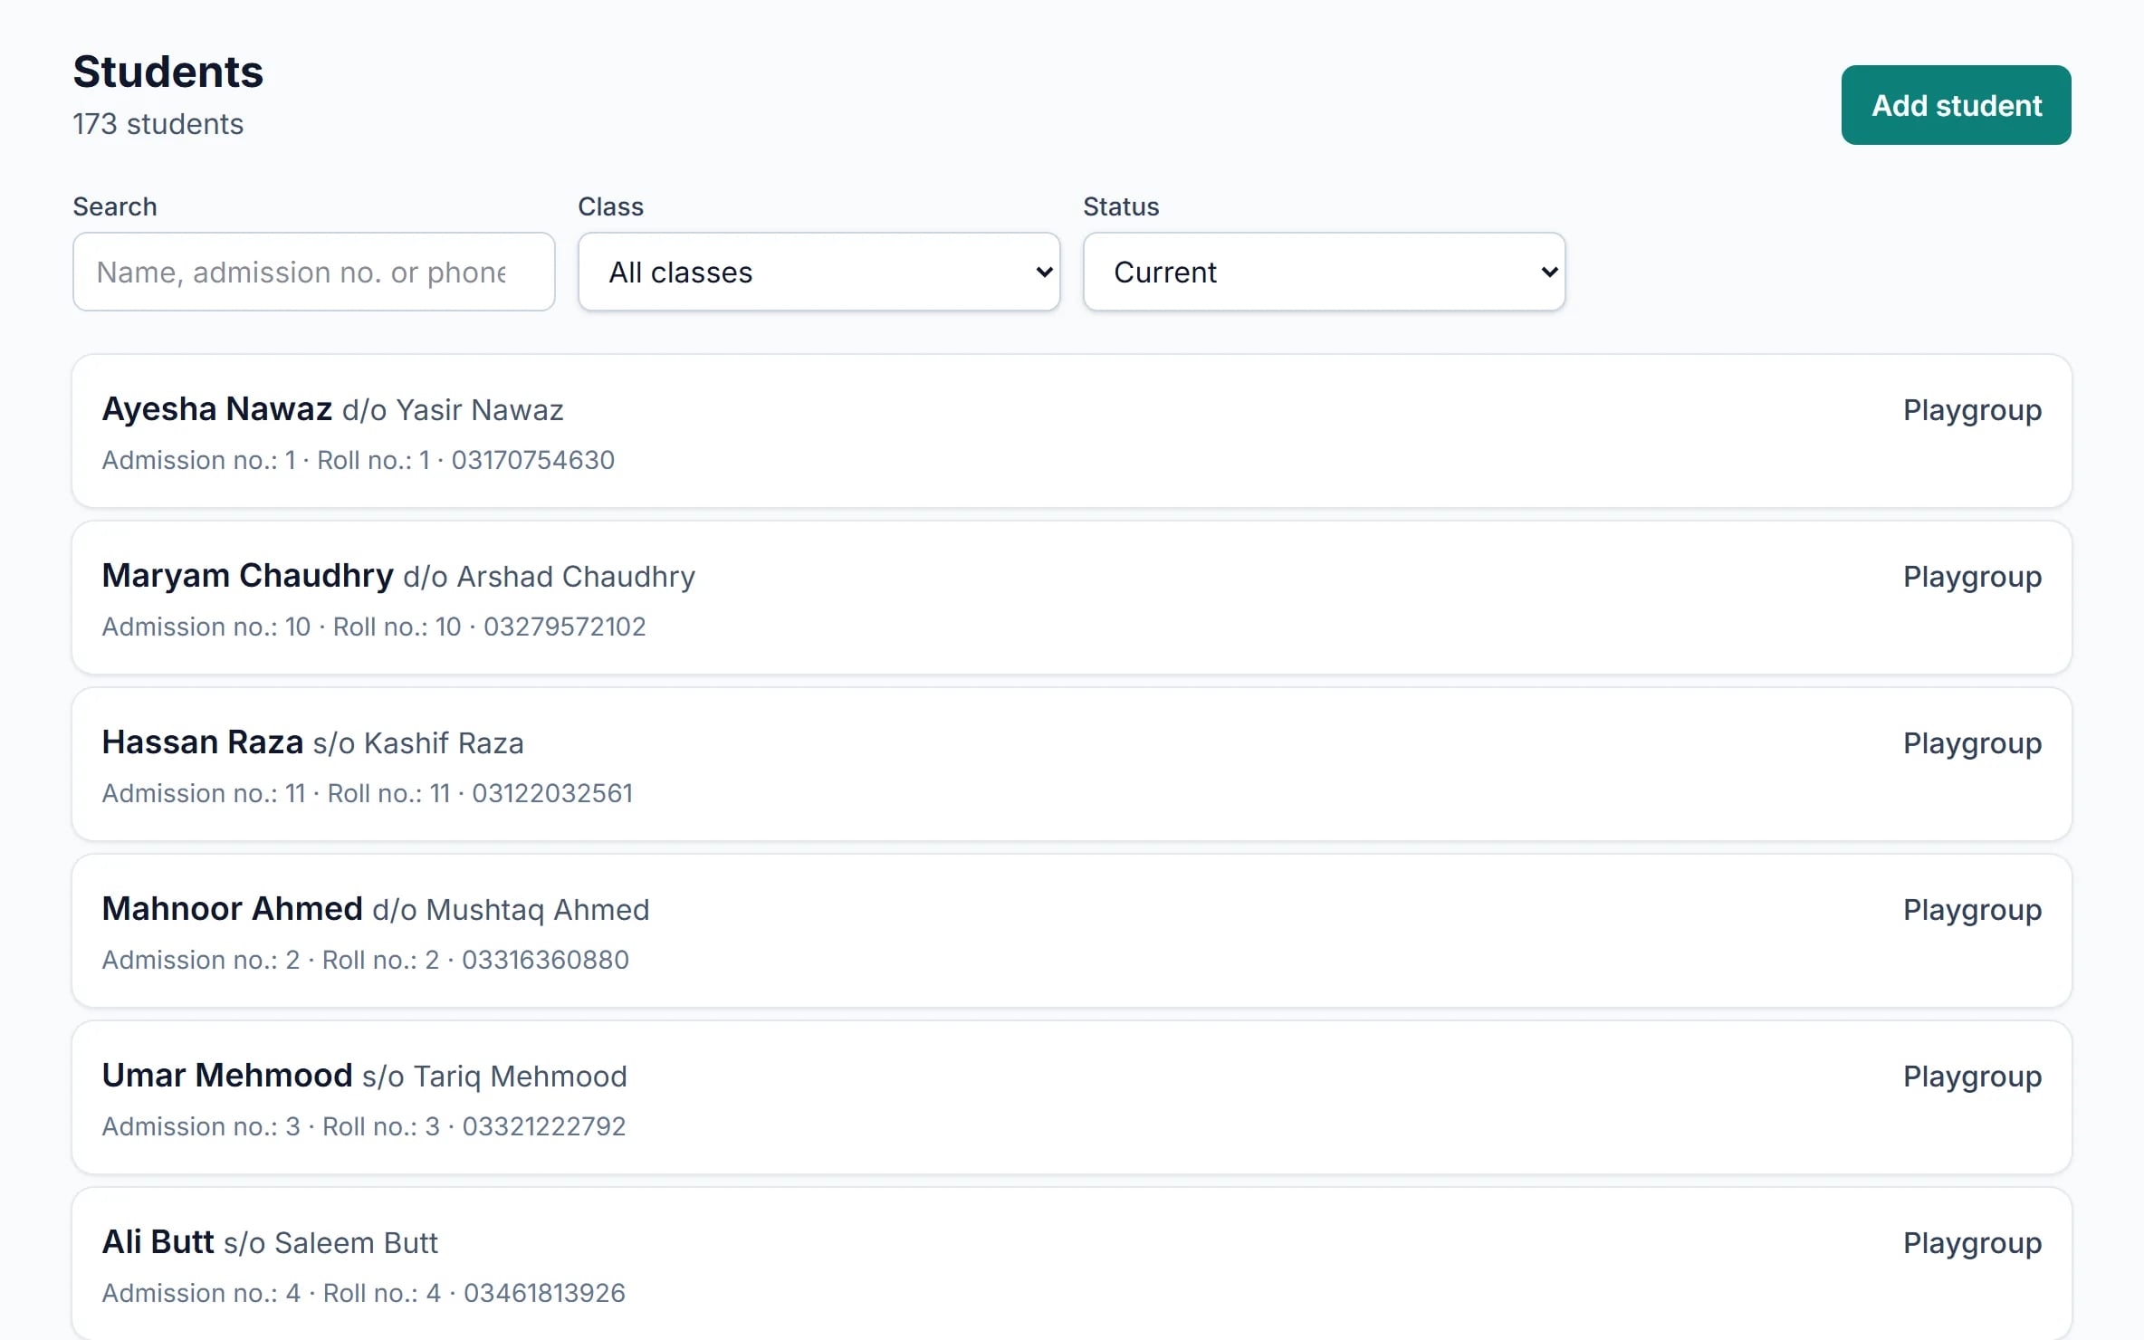Click father name d/o Mushtaq Ahmed
The image size is (2144, 1340).
click(x=511, y=910)
